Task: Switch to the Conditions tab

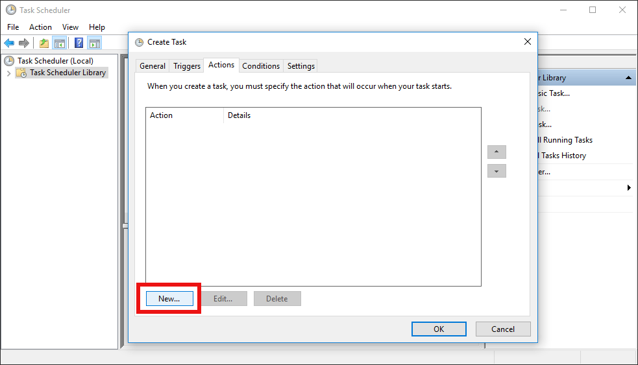Action: point(261,66)
